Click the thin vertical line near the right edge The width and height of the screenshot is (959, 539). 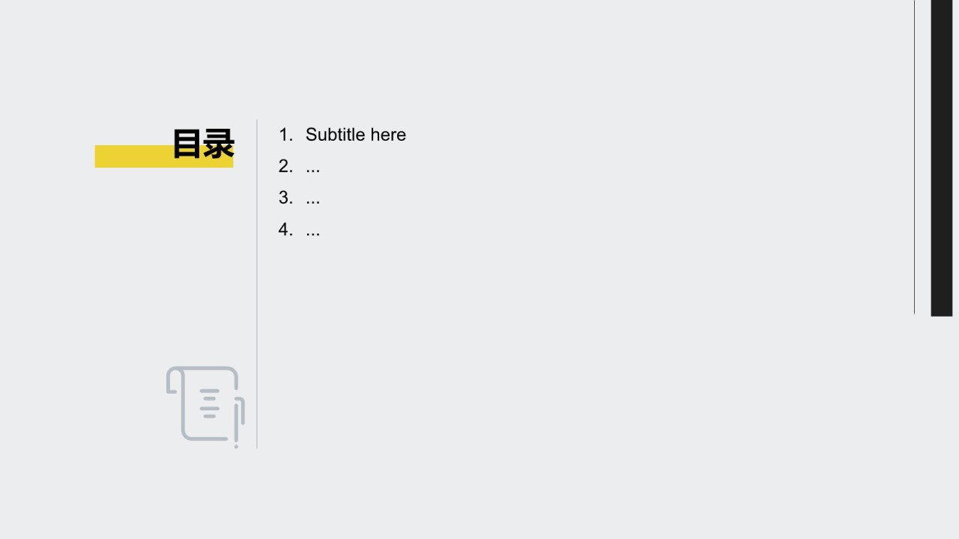click(x=914, y=156)
